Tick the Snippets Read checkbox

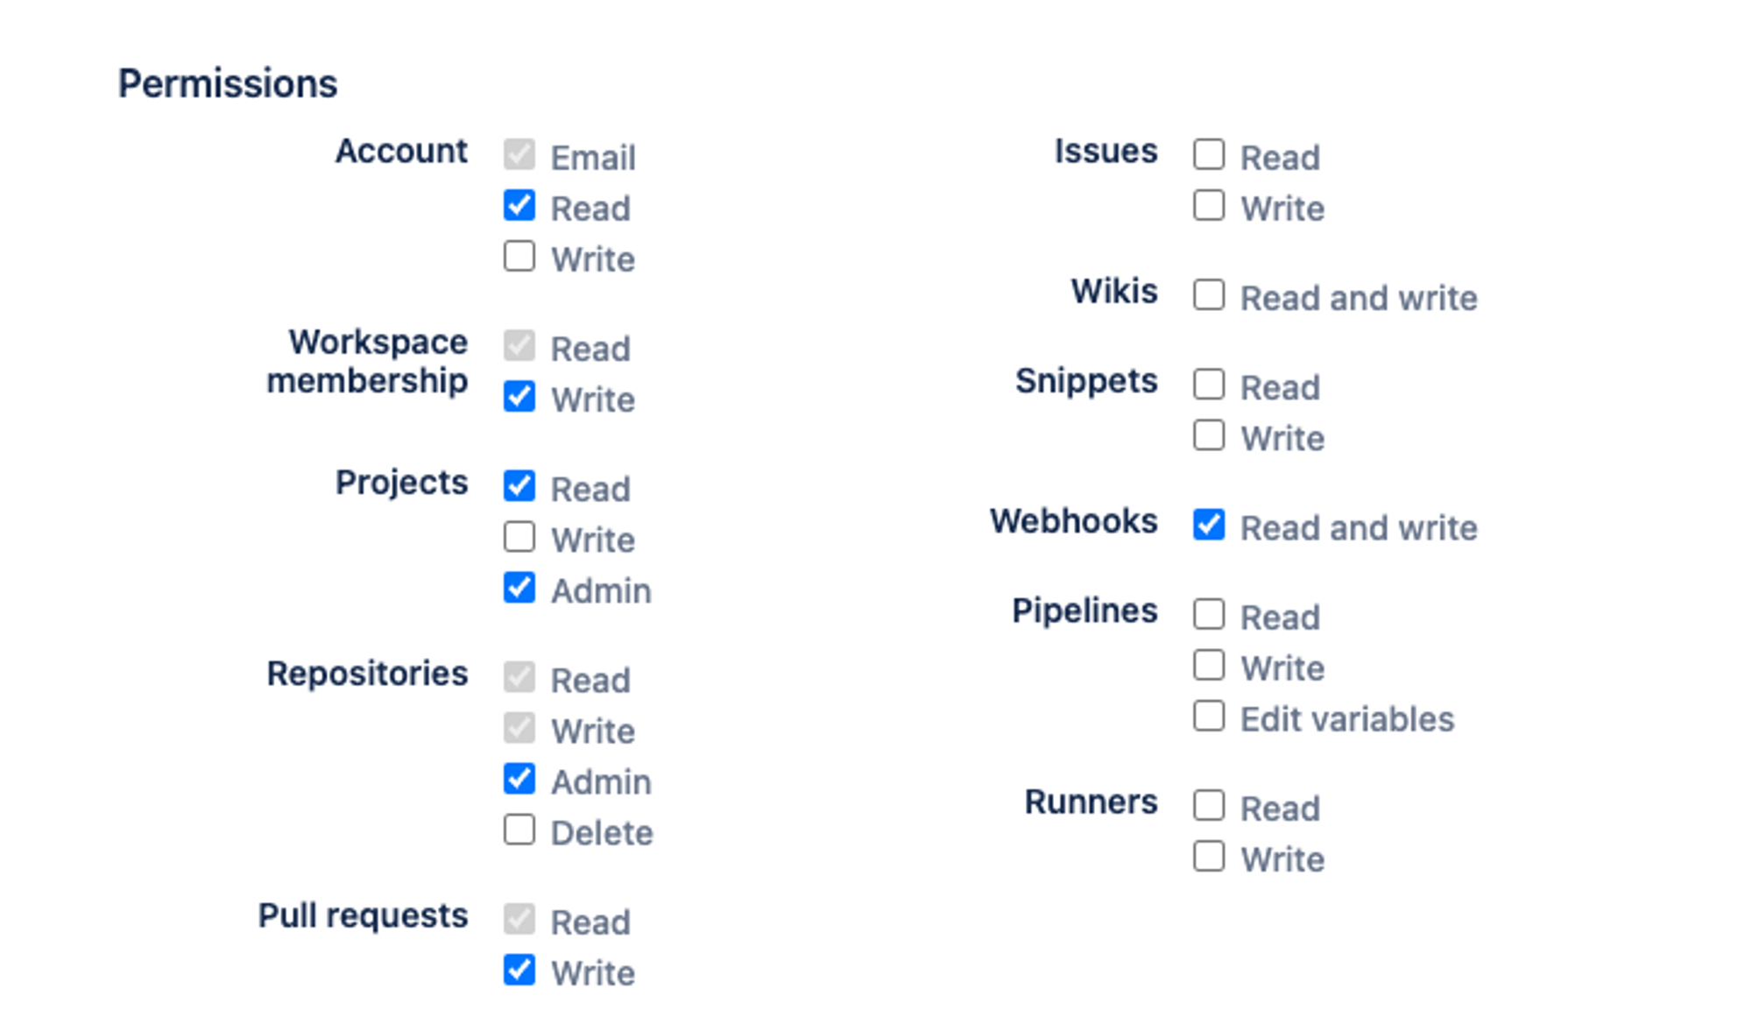point(1209,385)
